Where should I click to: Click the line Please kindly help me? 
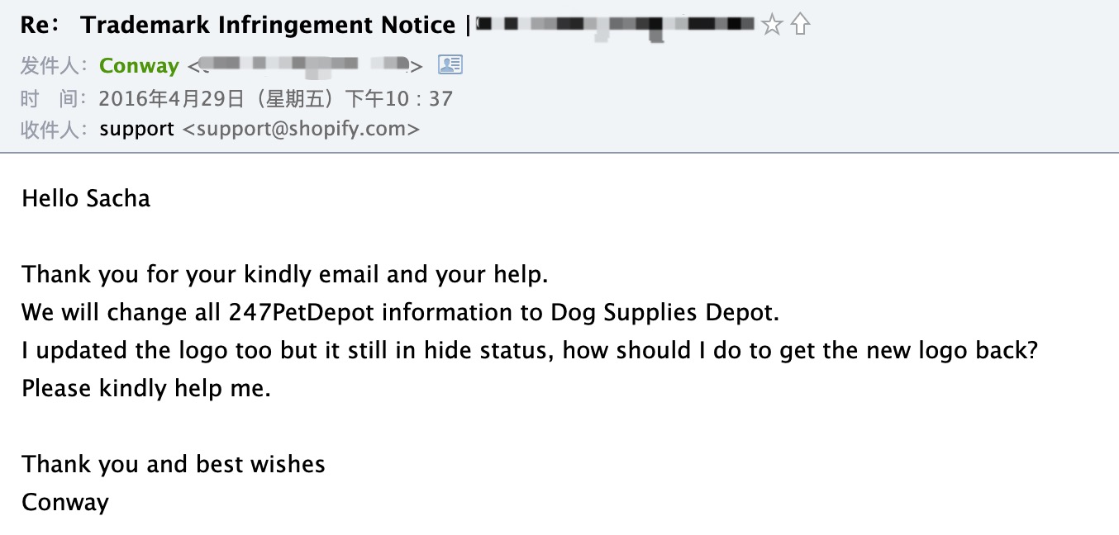[146, 388]
